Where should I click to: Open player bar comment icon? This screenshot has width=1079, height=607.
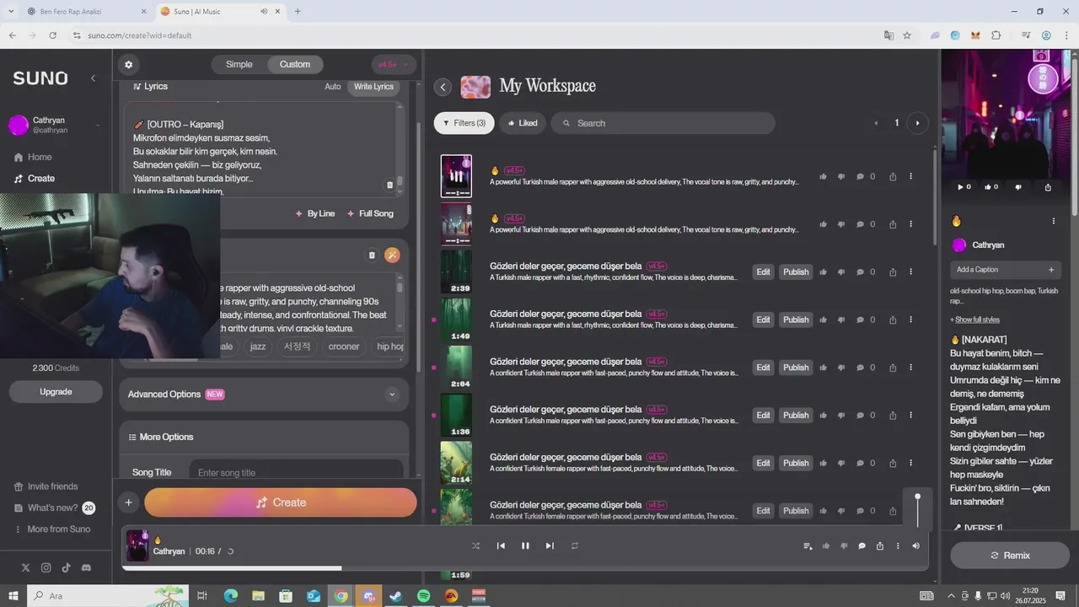862,546
